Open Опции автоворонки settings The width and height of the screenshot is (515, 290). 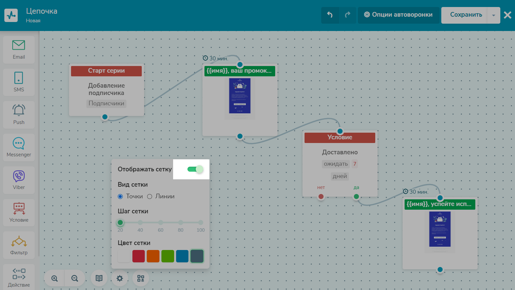398,15
